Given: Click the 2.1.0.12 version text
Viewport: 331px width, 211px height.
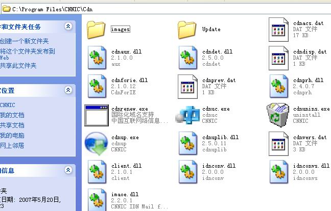Looking at the screenshot, I should coord(124,86).
